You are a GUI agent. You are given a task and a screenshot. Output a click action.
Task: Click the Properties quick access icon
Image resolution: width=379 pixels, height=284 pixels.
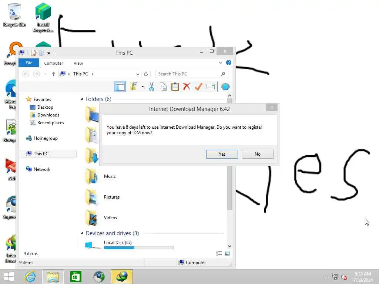(x=34, y=53)
